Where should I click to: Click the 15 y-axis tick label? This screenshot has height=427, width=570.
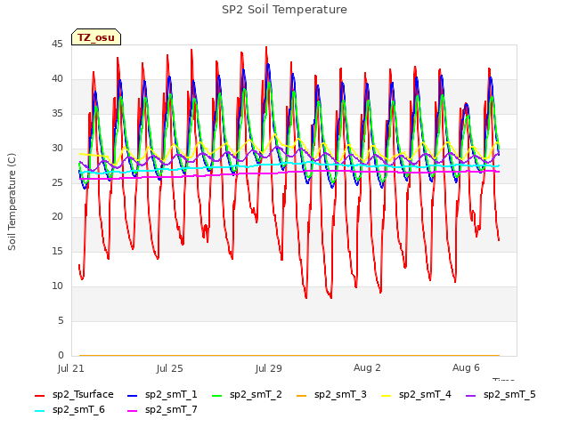click(57, 251)
